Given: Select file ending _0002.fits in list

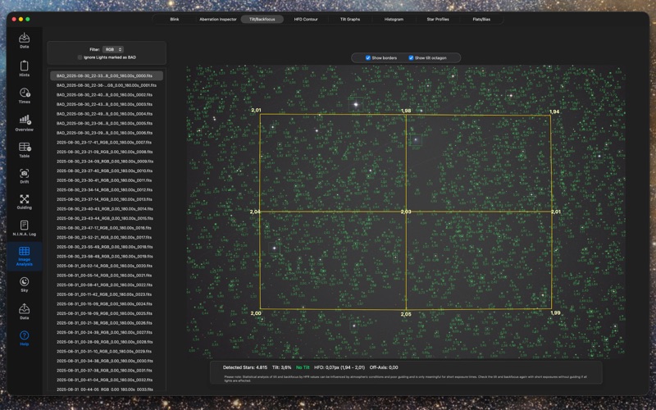Looking at the screenshot, I should pyautogui.click(x=107, y=95).
